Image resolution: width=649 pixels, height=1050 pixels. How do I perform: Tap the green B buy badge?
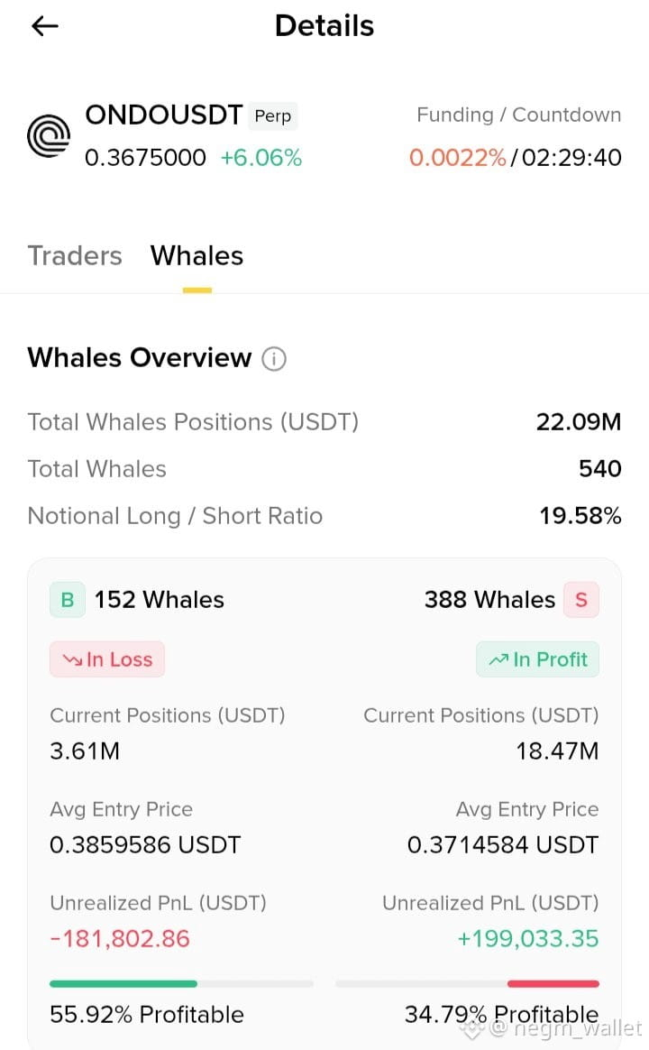68,599
